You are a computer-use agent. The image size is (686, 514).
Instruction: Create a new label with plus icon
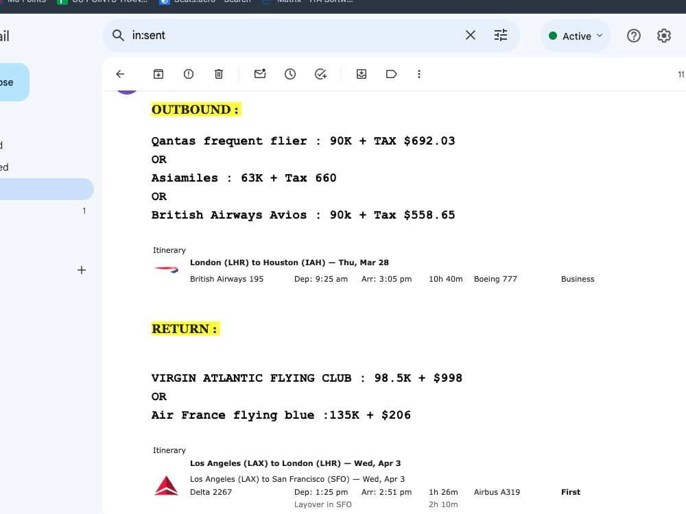tap(82, 270)
